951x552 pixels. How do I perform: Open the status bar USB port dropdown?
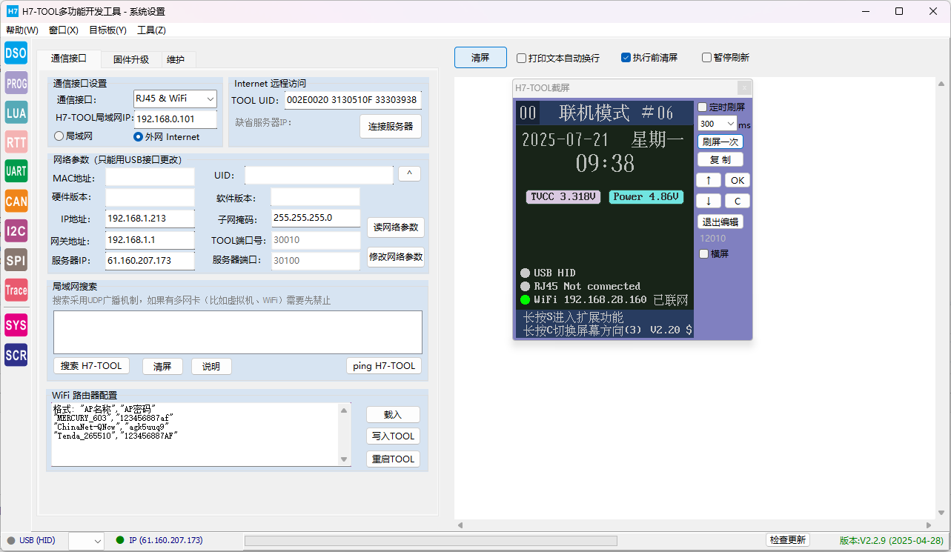86,541
